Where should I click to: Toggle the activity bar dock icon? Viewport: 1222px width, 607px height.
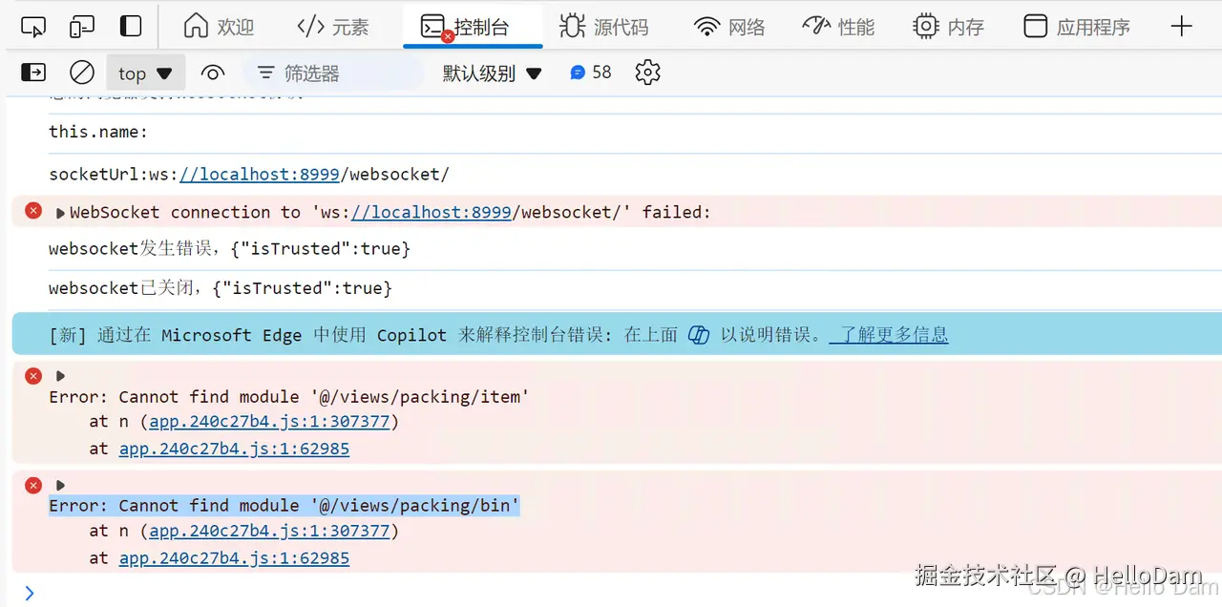131,27
